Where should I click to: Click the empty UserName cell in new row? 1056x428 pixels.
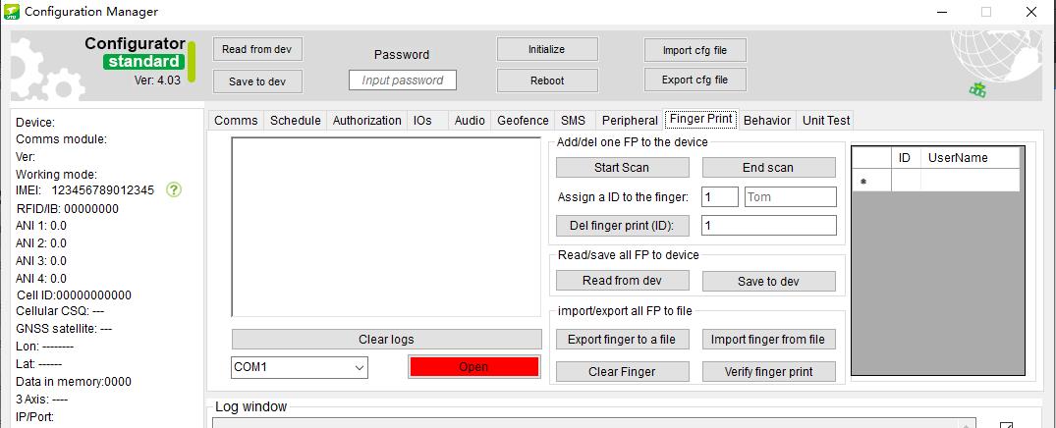(970, 180)
